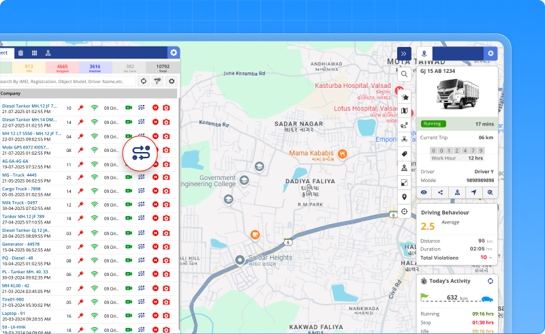Collapse right panel with double-chevron button
This screenshot has width=545, height=334.
tap(403, 53)
